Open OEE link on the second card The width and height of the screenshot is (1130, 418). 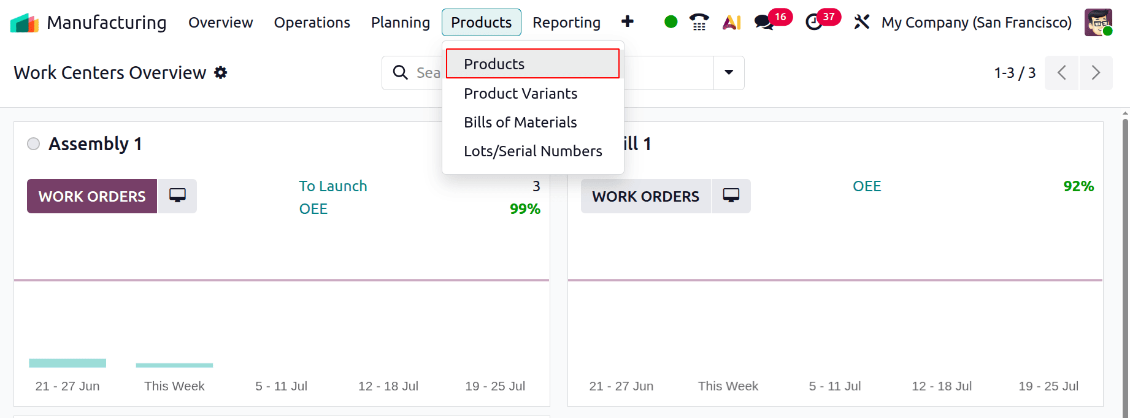[867, 186]
